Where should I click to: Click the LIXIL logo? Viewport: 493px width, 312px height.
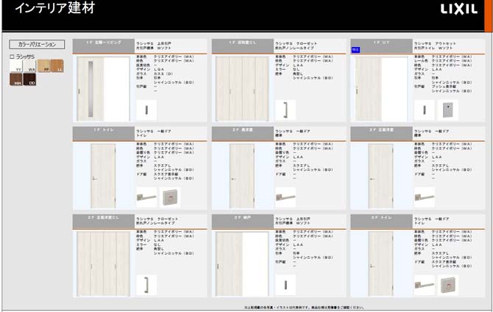click(458, 9)
